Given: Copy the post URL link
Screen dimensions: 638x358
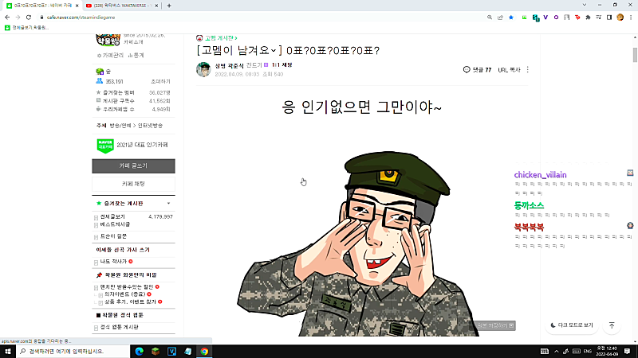Looking at the screenshot, I should pos(509,70).
